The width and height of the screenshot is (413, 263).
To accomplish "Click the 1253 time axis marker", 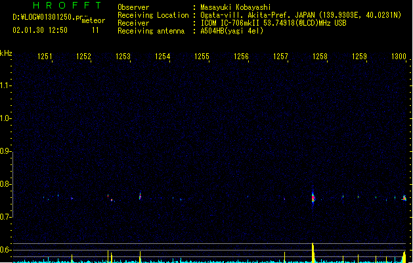I will (123, 57).
